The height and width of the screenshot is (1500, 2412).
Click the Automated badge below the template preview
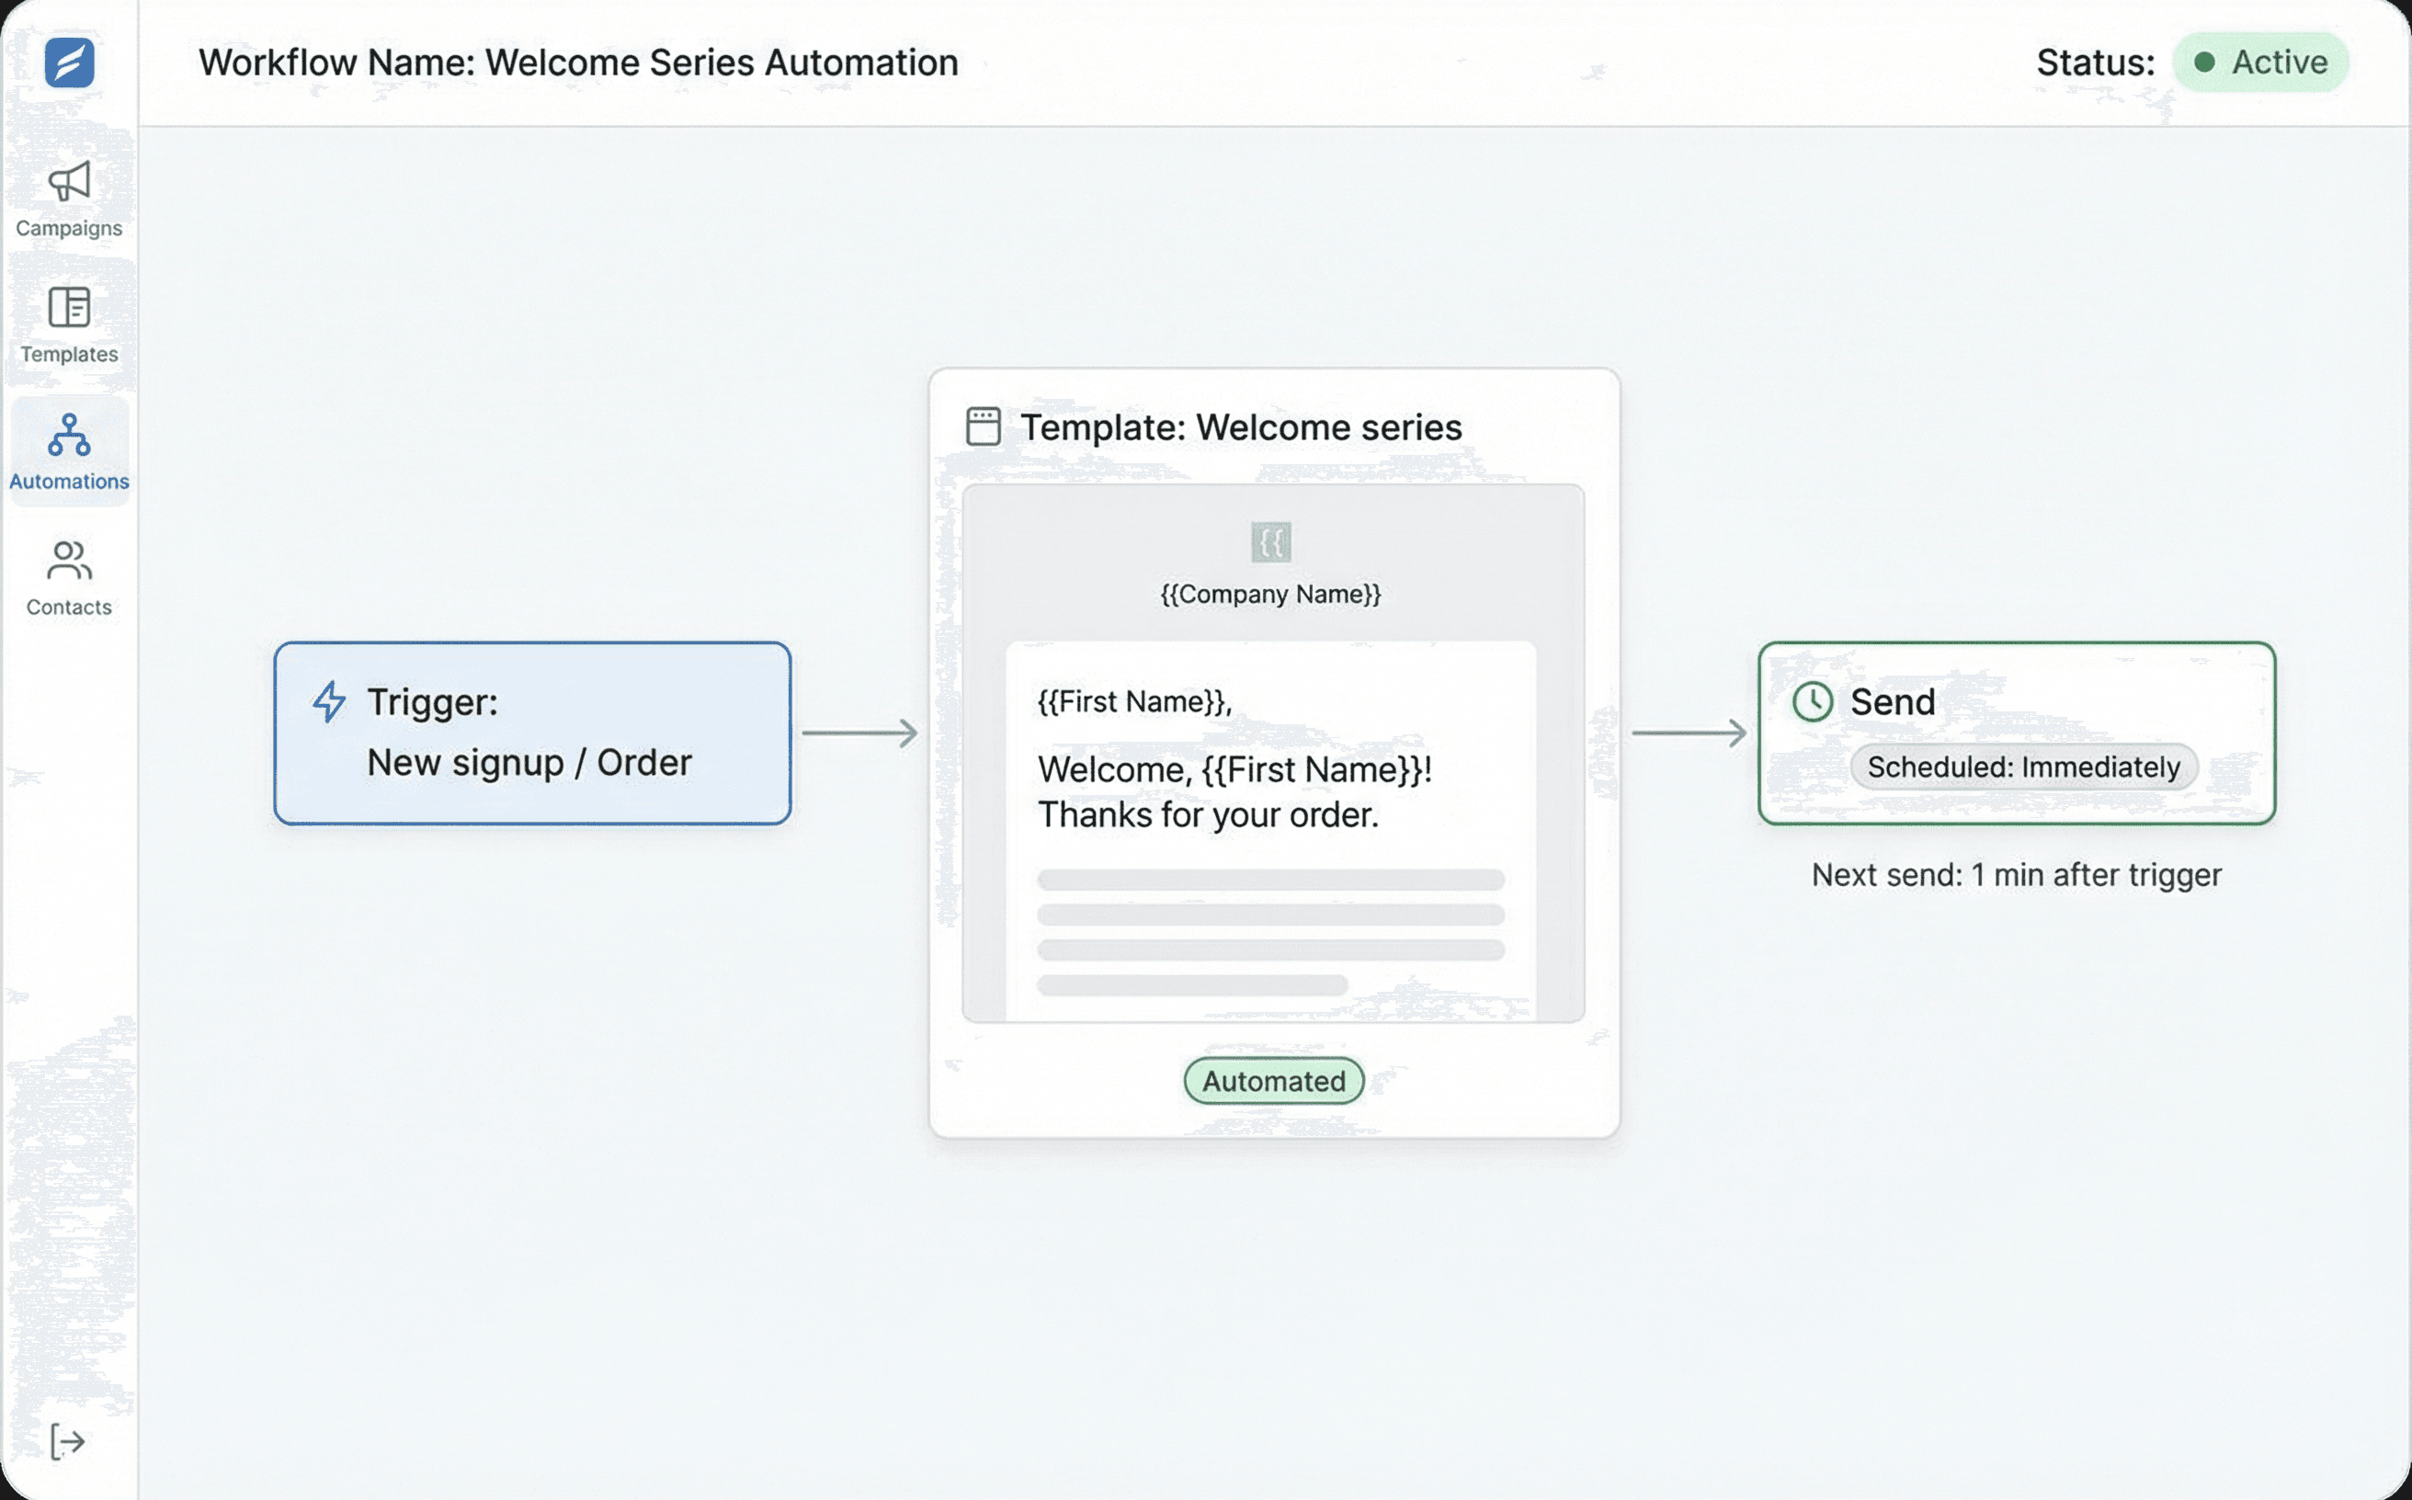pos(1272,1080)
